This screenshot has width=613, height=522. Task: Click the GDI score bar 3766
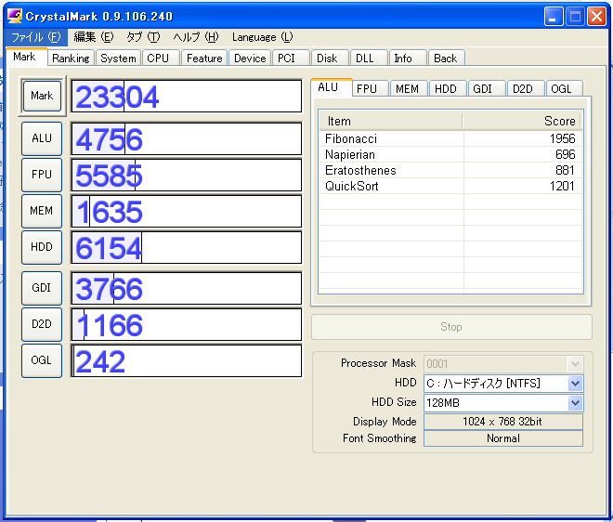(x=187, y=288)
